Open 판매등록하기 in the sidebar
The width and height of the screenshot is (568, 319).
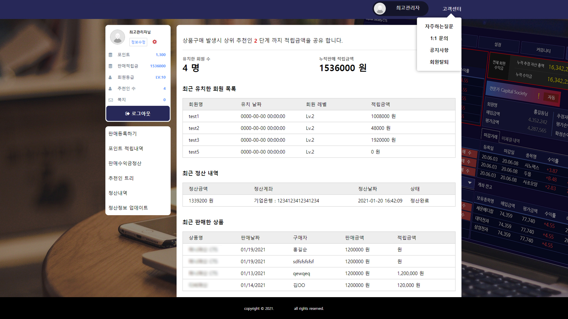[x=122, y=134]
